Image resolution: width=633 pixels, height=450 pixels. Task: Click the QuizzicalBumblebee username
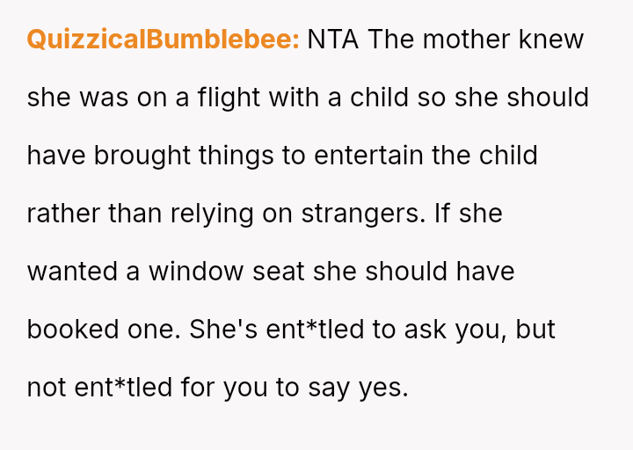pyautogui.click(x=164, y=40)
